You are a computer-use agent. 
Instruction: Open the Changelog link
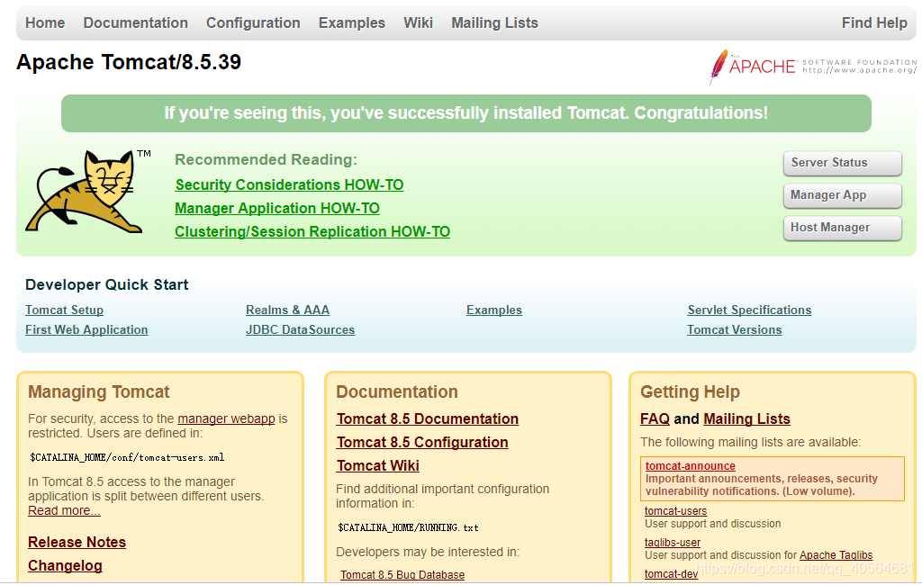click(x=65, y=565)
